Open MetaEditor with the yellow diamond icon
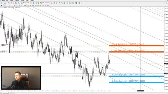This screenshot has height=94, width=168. click(31, 3)
